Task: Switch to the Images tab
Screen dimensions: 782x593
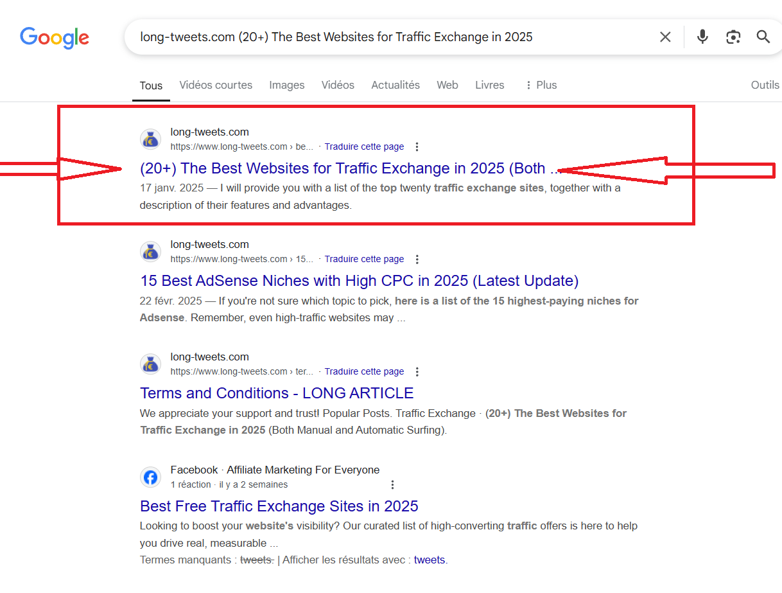Action: (x=287, y=85)
